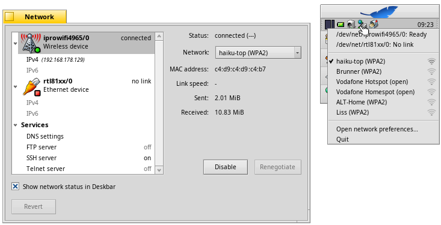Click the /dev/net/iprowifi4965/0: Ready entry
The image size is (441, 225).
click(383, 35)
